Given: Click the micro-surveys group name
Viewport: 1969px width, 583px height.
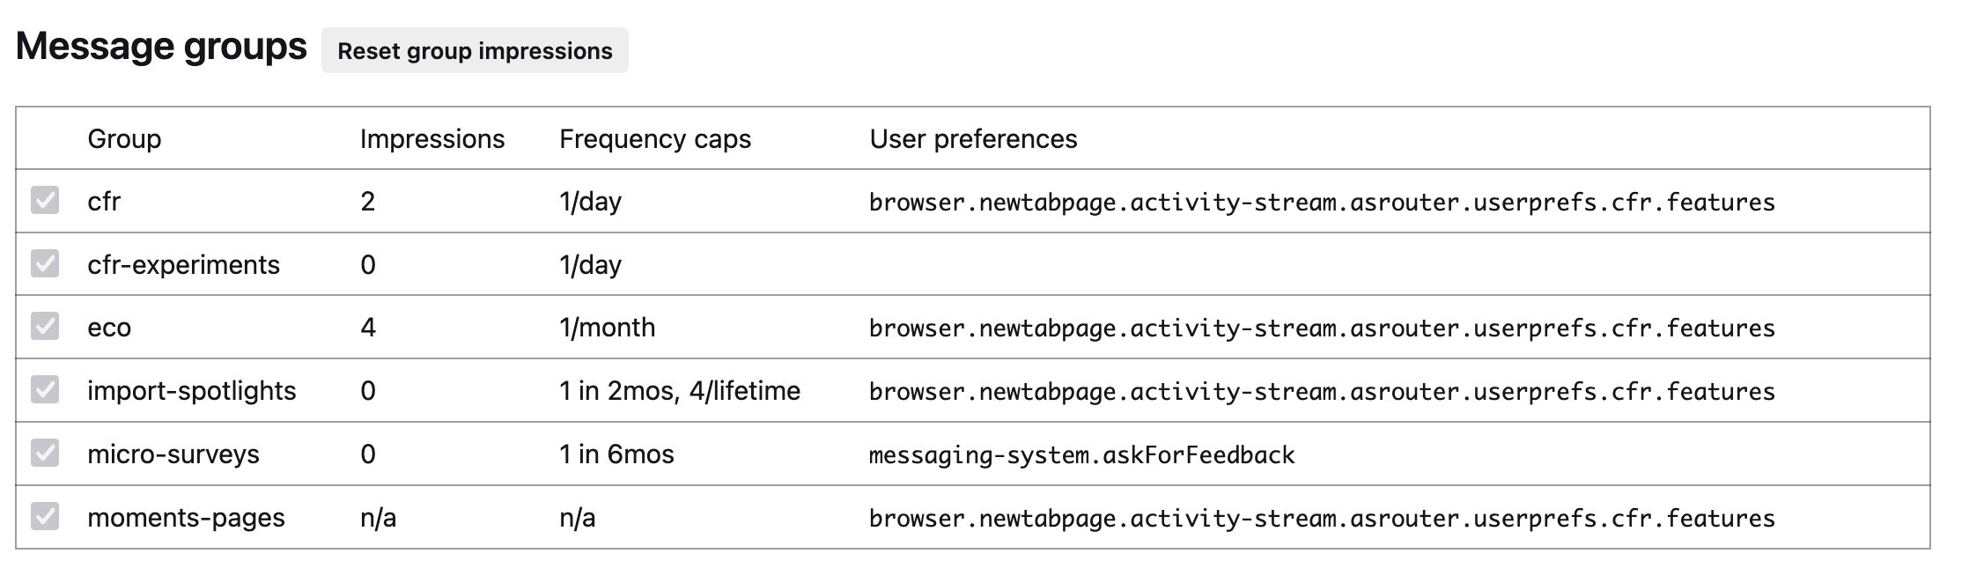Looking at the screenshot, I should [x=173, y=454].
